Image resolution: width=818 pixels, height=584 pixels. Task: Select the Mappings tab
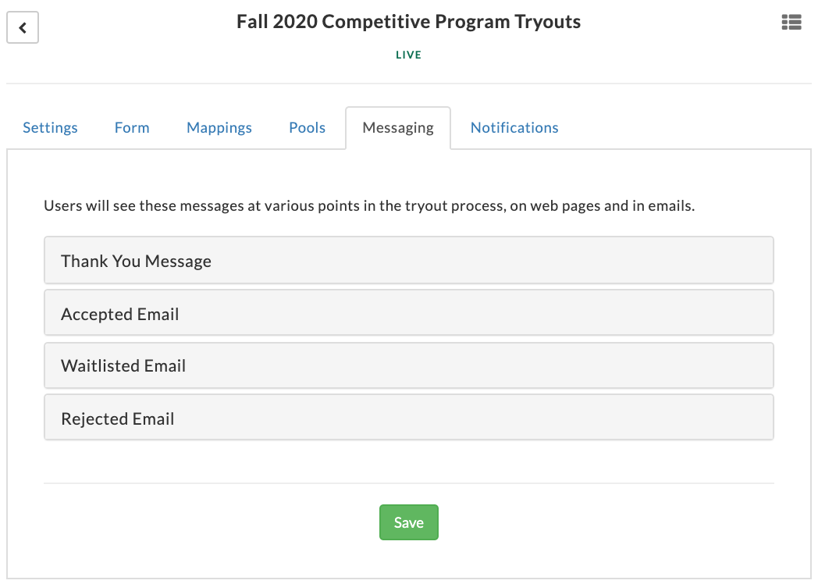click(219, 128)
